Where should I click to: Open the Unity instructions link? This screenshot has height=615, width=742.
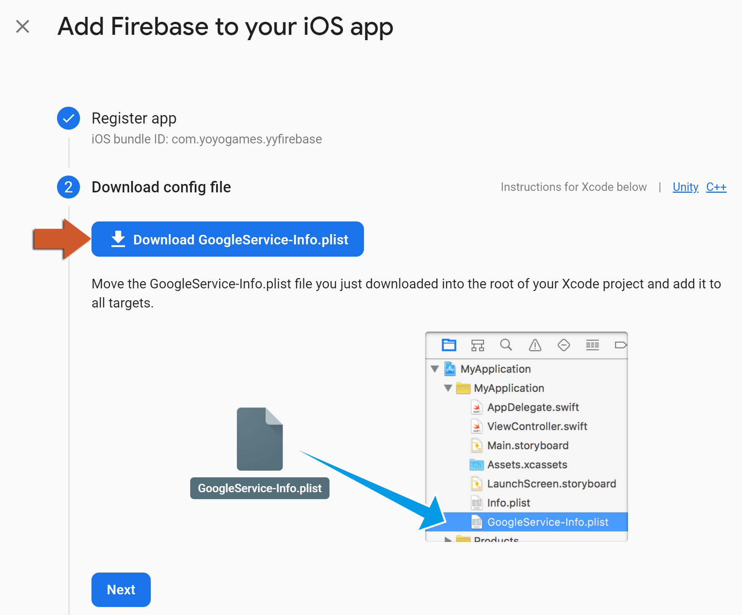(x=685, y=187)
